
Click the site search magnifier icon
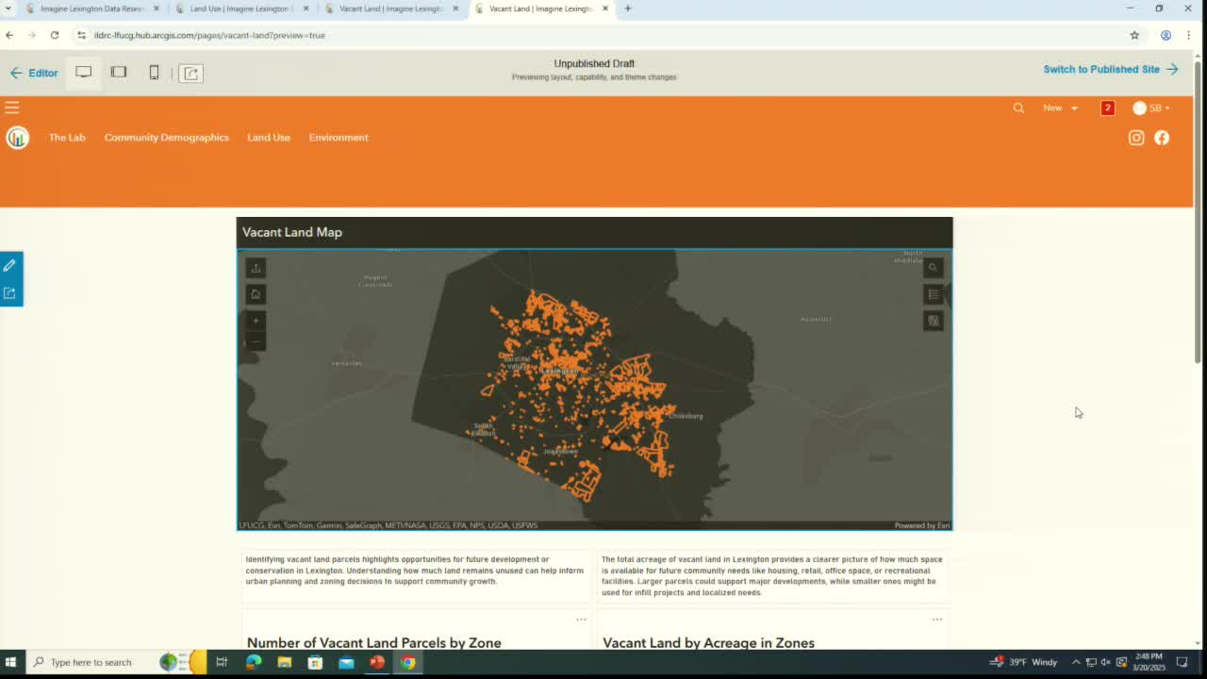point(1018,108)
